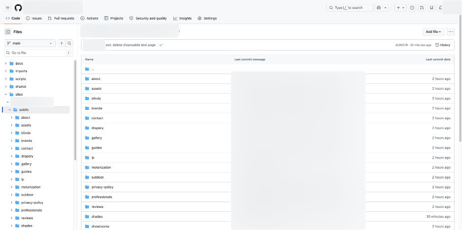Open the outdoor folder in file list
Image resolution: width=462 pixels, height=230 pixels.
[98, 178]
